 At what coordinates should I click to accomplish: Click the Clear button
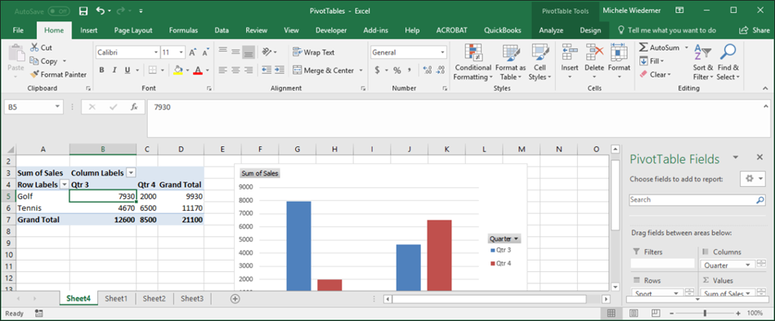(655, 74)
